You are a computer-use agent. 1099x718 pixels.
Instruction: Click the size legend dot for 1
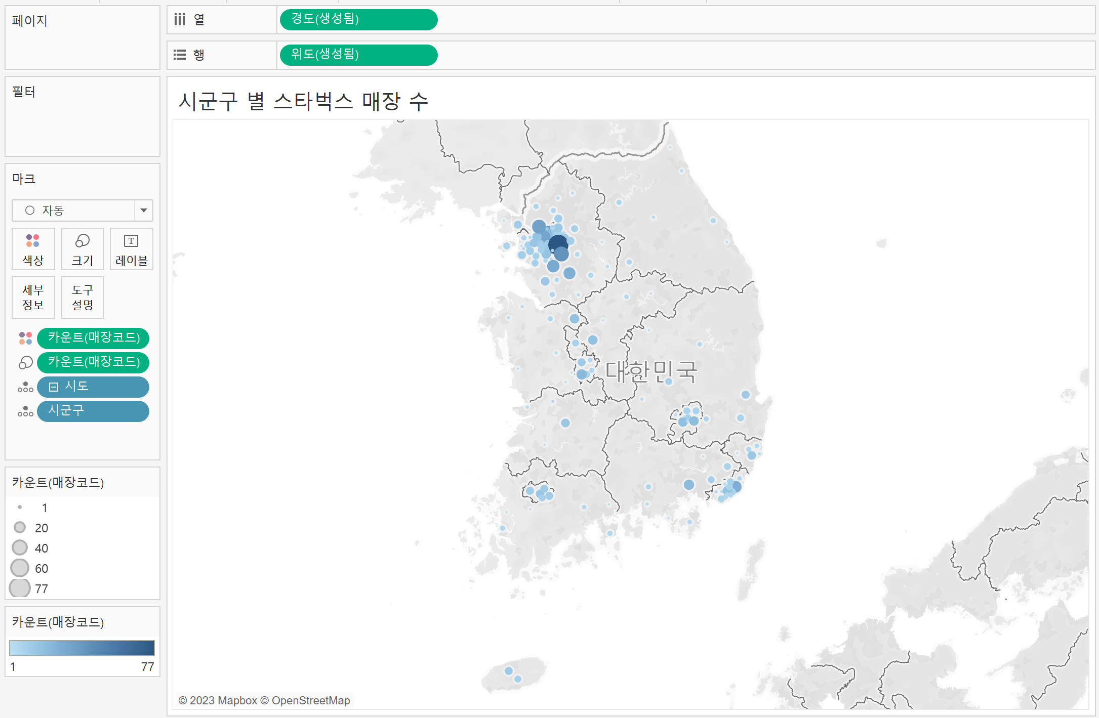pyautogui.click(x=20, y=507)
